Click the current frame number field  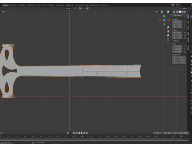click(x=158, y=133)
